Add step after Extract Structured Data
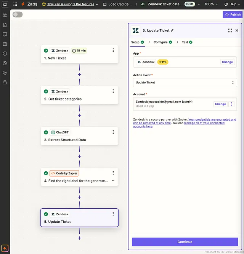 (79, 156)
